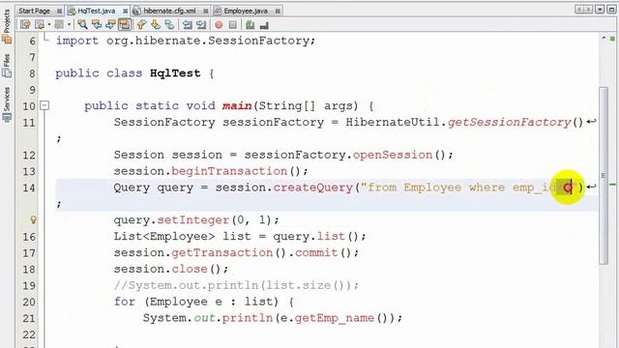Click line number 20 in gutter

click(x=29, y=302)
